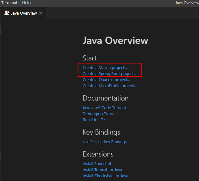This screenshot has height=181, width=199.
Task: Click Install Tomcat for Java
Action: (x=102, y=170)
